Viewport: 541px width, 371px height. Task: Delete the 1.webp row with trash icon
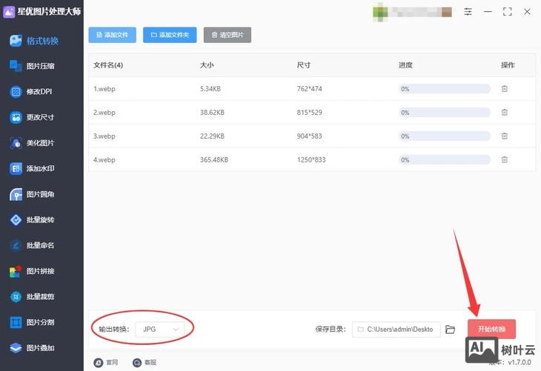(505, 89)
